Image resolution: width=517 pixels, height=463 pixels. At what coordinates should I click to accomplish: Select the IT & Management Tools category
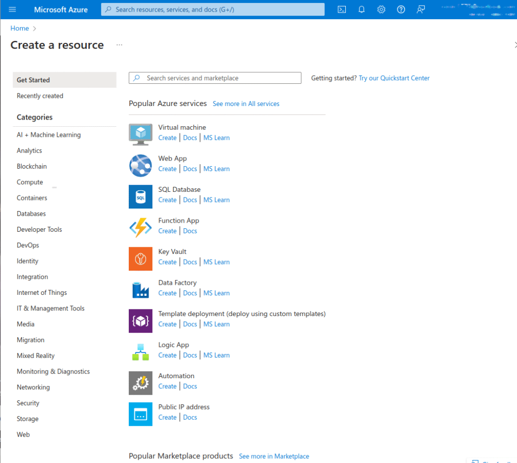[x=50, y=308]
